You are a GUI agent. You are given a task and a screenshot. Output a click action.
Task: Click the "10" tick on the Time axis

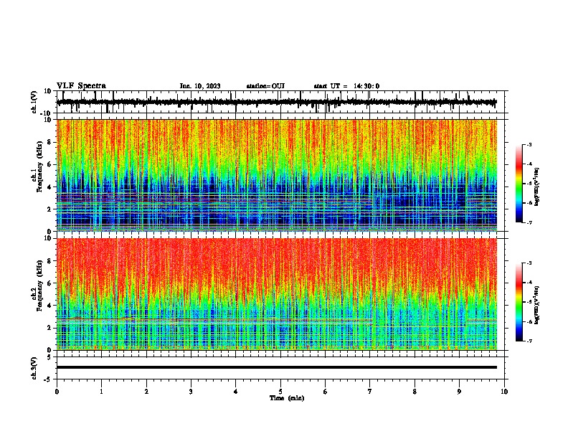tap(504, 392)
